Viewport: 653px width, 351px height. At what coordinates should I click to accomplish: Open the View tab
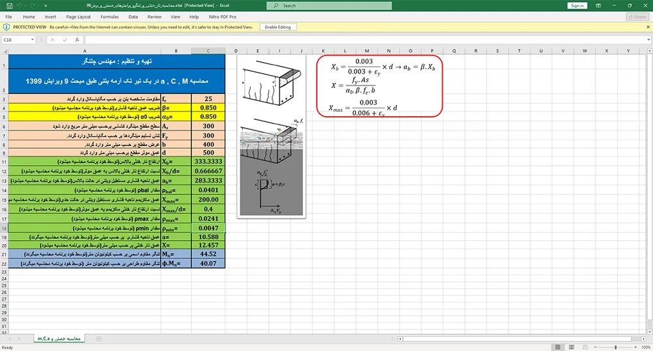(175, 16)
